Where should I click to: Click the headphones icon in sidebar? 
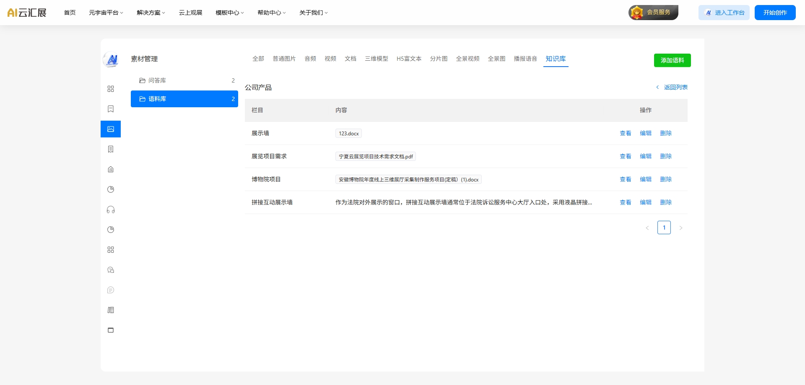click(111, 209)
